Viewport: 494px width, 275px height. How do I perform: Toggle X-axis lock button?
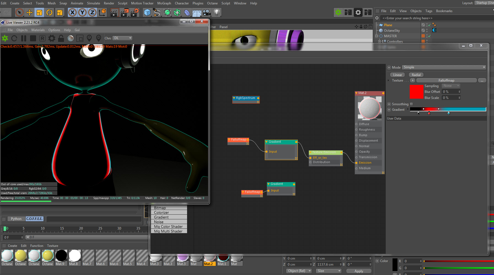[x=72, y=12]
